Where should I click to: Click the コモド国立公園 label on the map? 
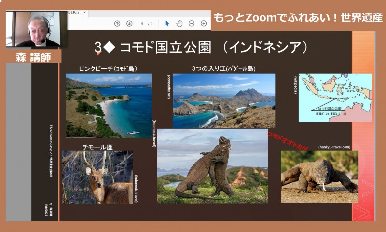pyautogui.click(x=330, y=109)
